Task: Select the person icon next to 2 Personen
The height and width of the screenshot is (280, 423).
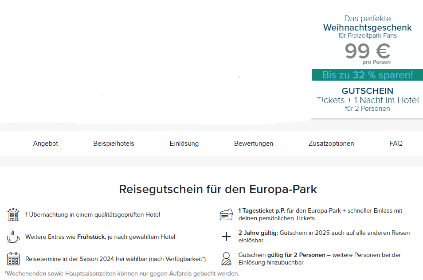Action: (226, 258)
